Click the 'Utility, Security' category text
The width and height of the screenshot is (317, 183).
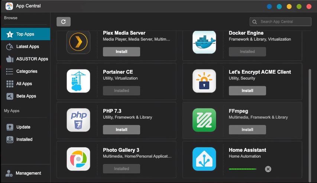click(x=242, y=78)
